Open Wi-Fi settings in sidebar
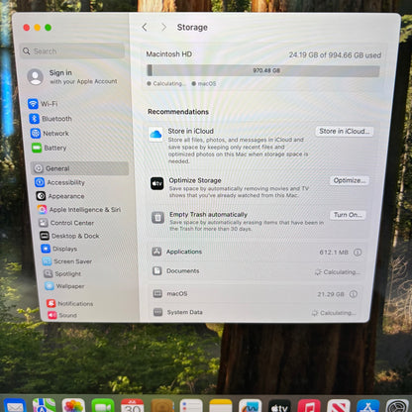 pyautogui.click(x=43, y=104)
